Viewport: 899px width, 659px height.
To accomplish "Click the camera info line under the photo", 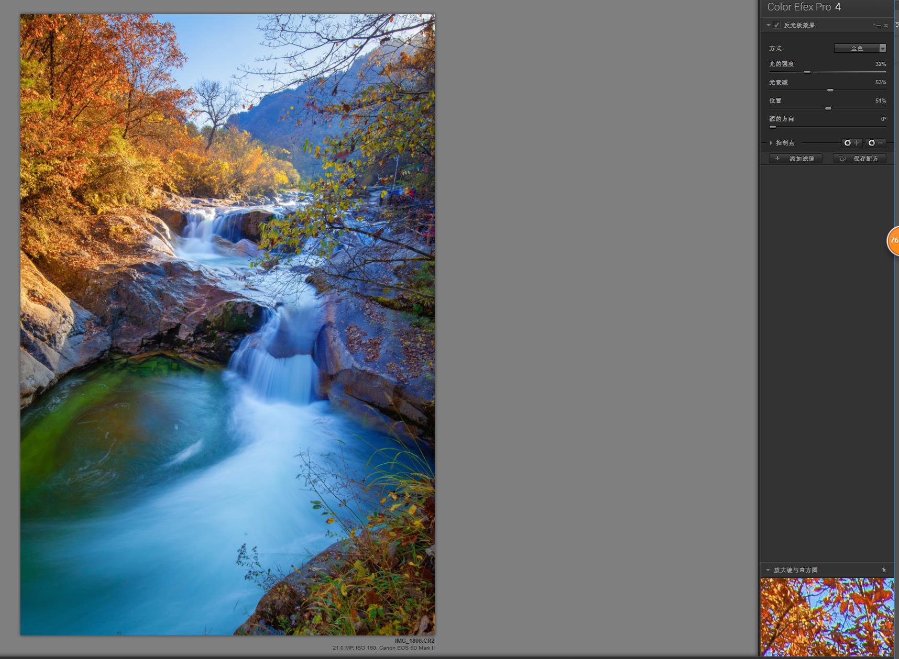I will [x=383, y=648].
